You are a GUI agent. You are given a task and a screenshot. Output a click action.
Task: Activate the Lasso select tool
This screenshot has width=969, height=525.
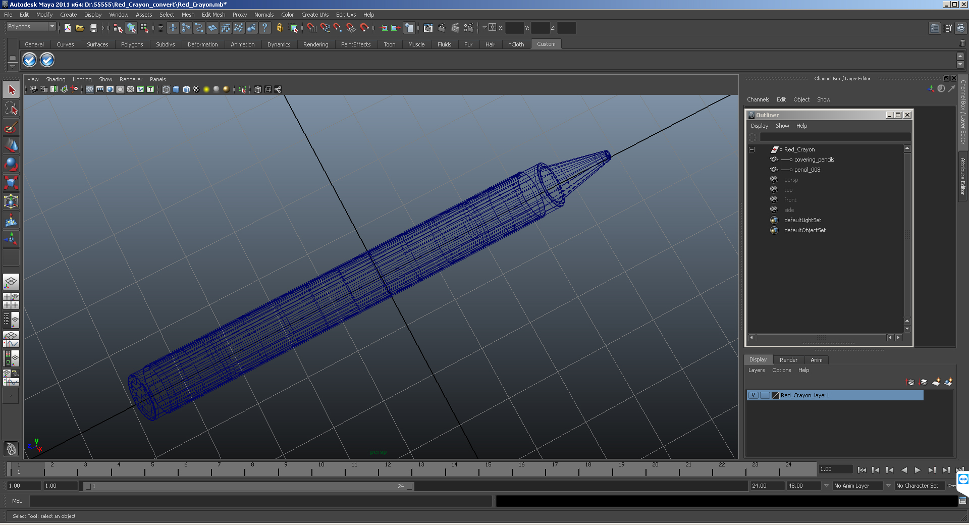(11, 109)
